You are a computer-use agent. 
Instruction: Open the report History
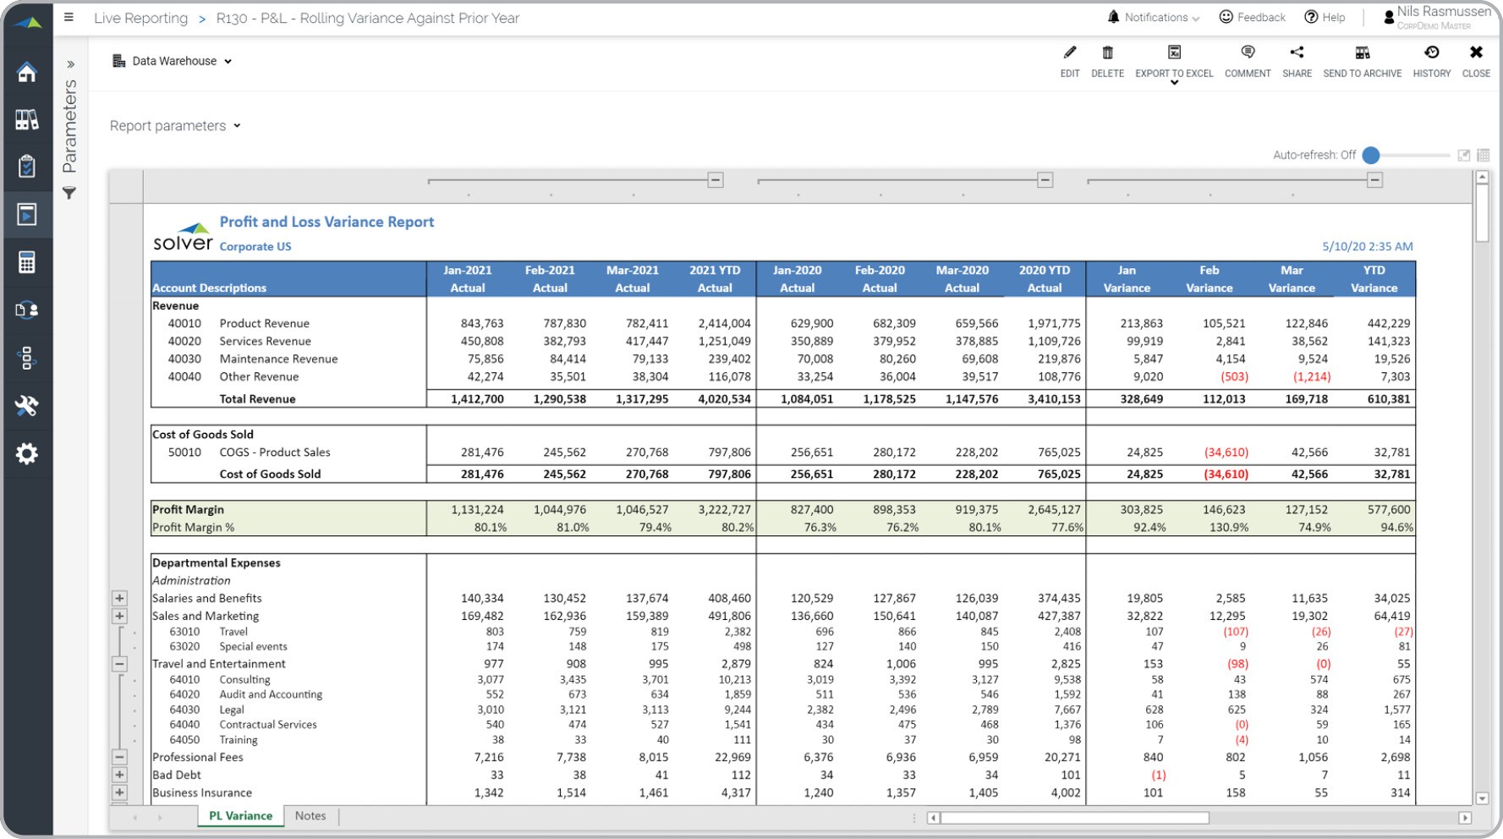[x=1431, y=53]
